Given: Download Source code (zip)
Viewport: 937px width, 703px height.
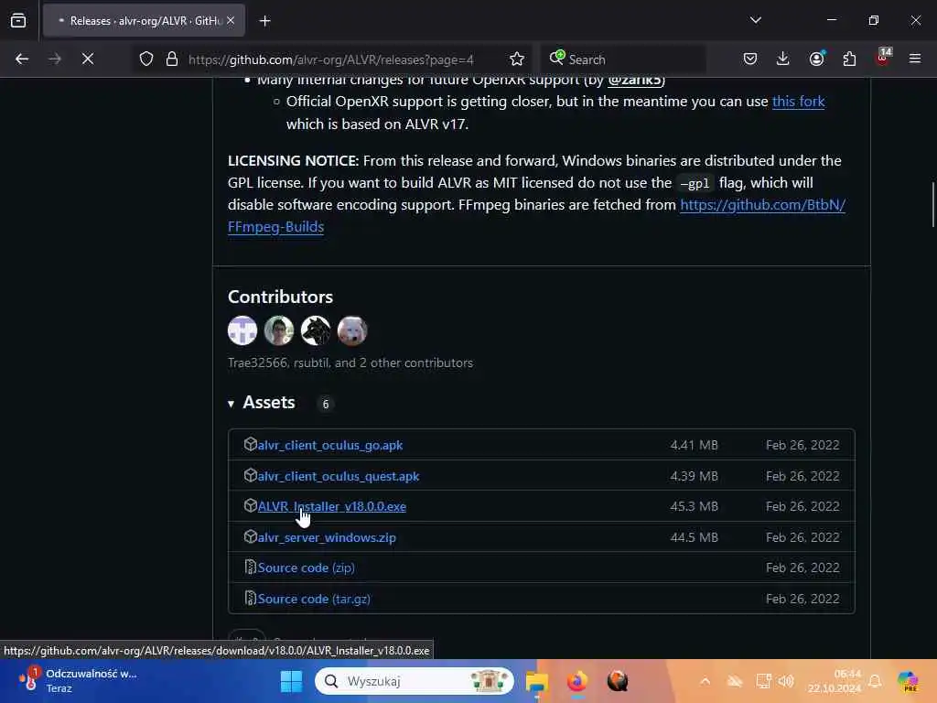Looking at the screenshot, I should click(x=306, y=568).
